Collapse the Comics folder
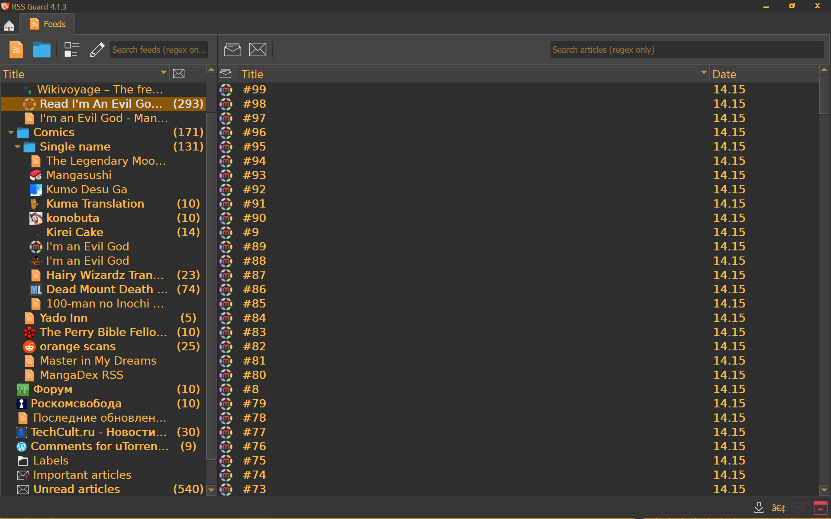The width and height of the screenshot is (831, 519). coord(11,132)
